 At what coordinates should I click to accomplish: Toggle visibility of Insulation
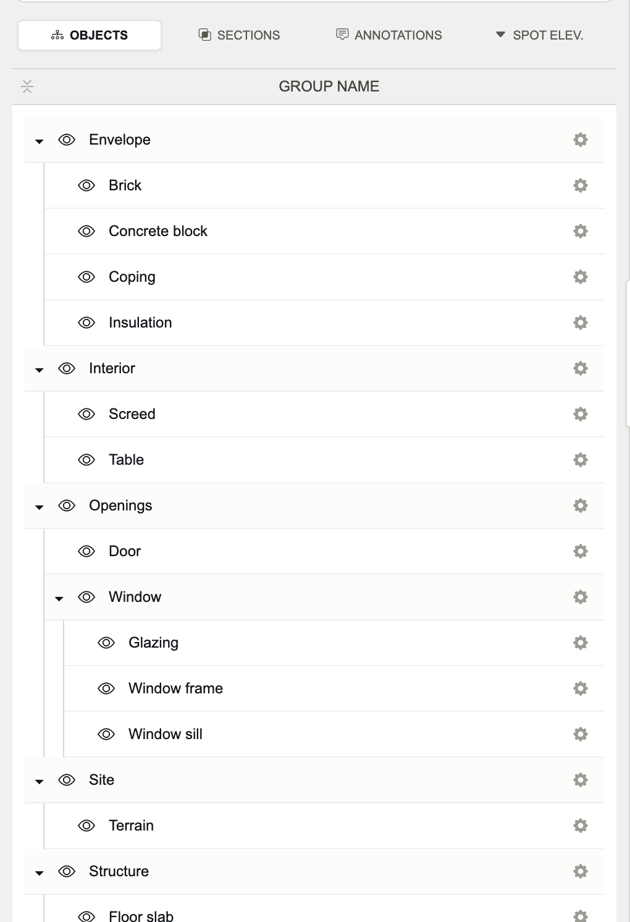[x=86, y=323]
